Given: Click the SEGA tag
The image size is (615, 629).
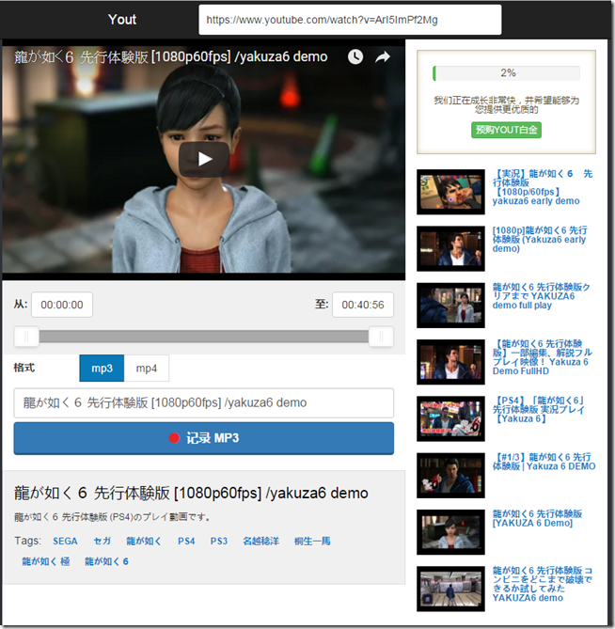Looking at the screenshot, I should click(65, 542).
